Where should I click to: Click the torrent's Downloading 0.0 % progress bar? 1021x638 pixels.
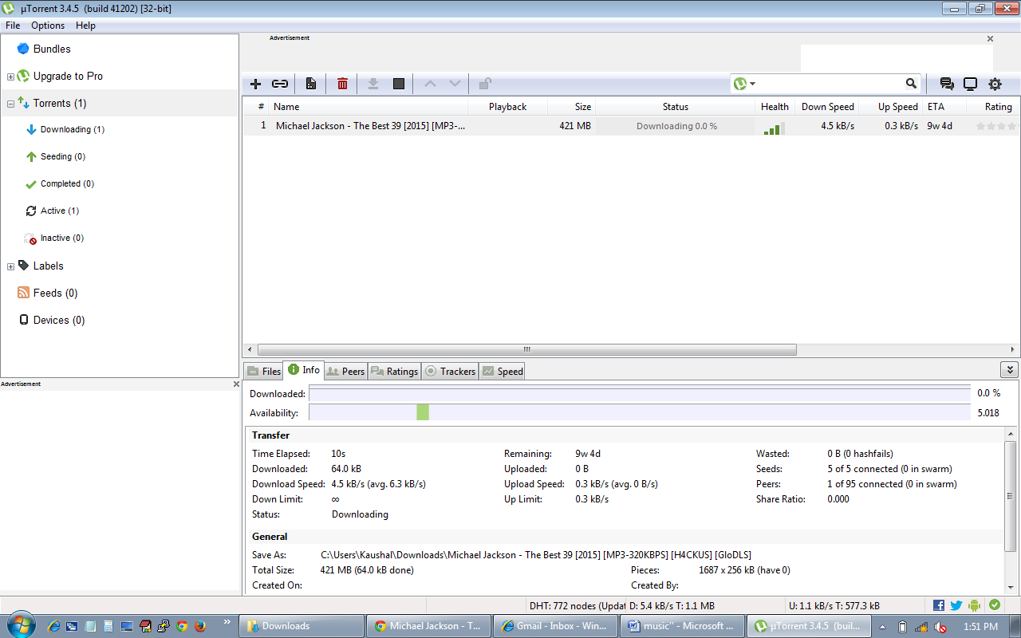point(676,126)
